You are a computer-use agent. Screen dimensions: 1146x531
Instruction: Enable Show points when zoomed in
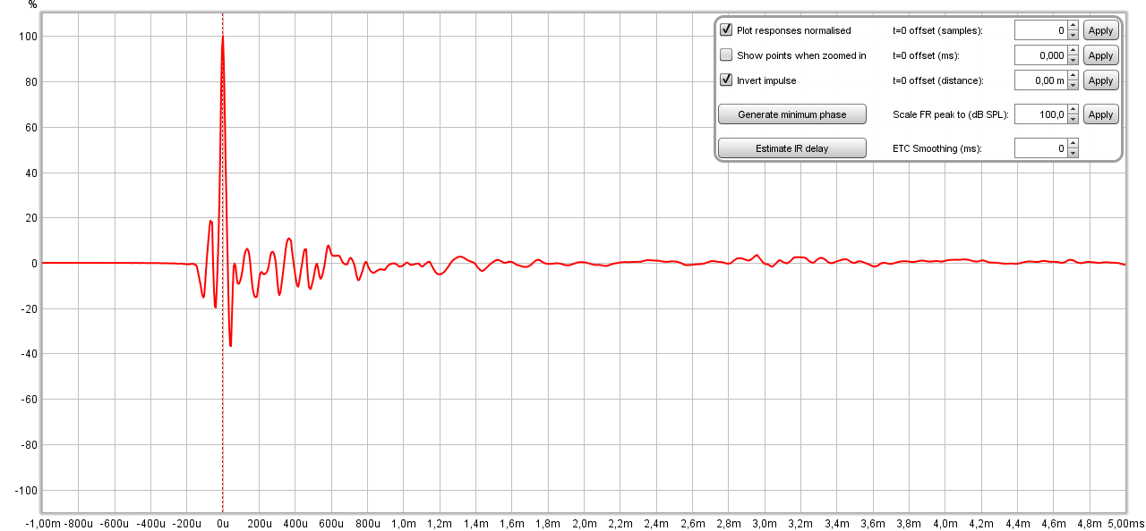coord(726,55)
